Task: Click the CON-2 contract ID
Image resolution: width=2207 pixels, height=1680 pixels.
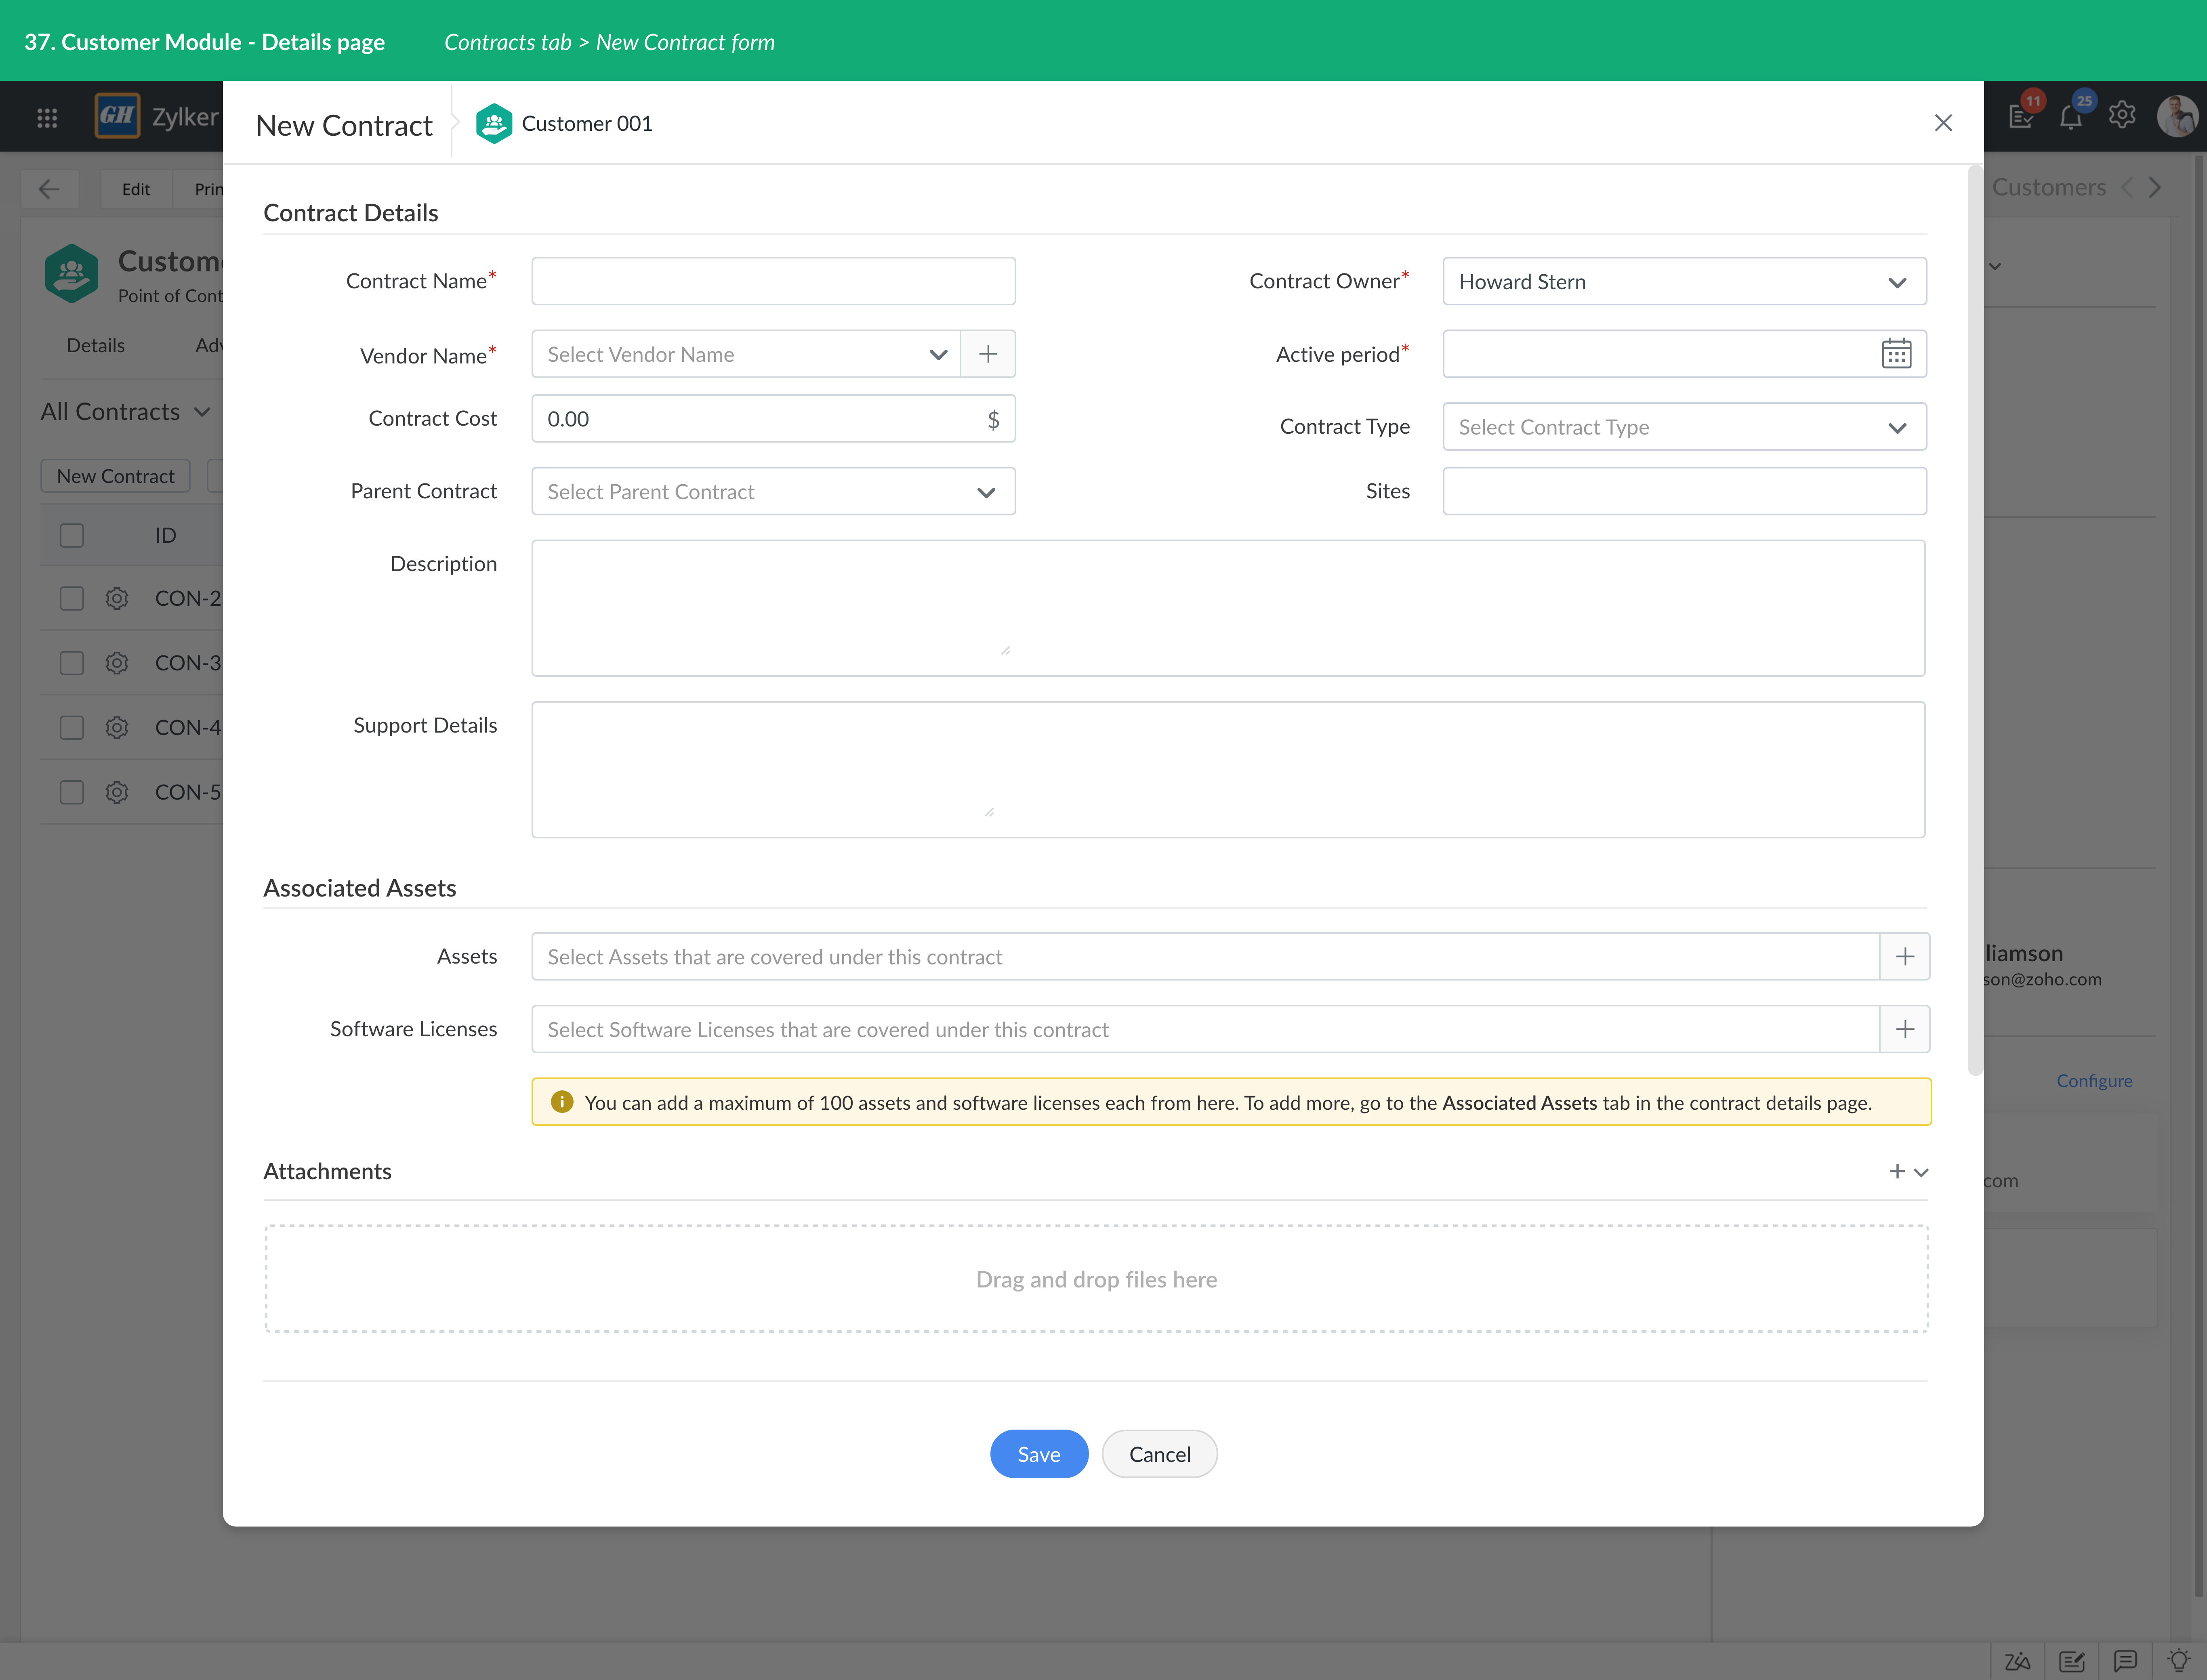Action: [188, 598]
